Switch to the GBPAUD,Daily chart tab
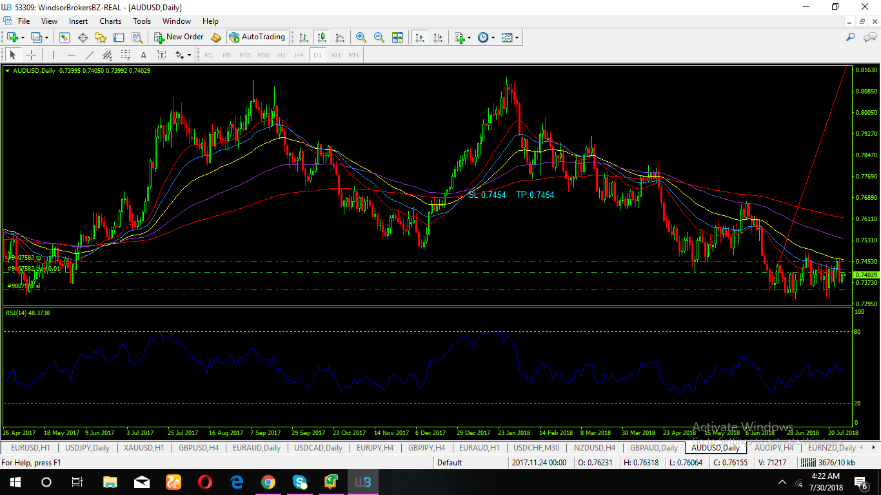Viewport: 881px width, 495px height. [x=654, y=447]
